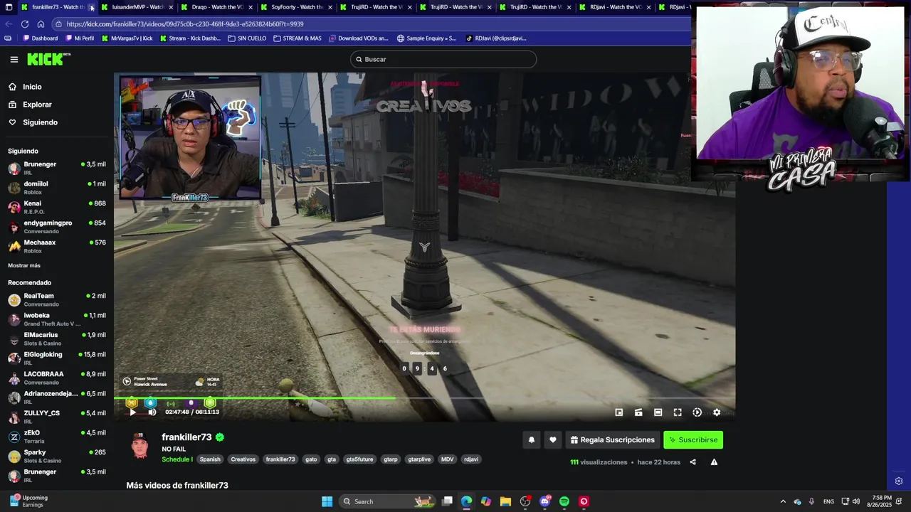Open Discord from the taskbar
The image size is (911, 512).
545,501
